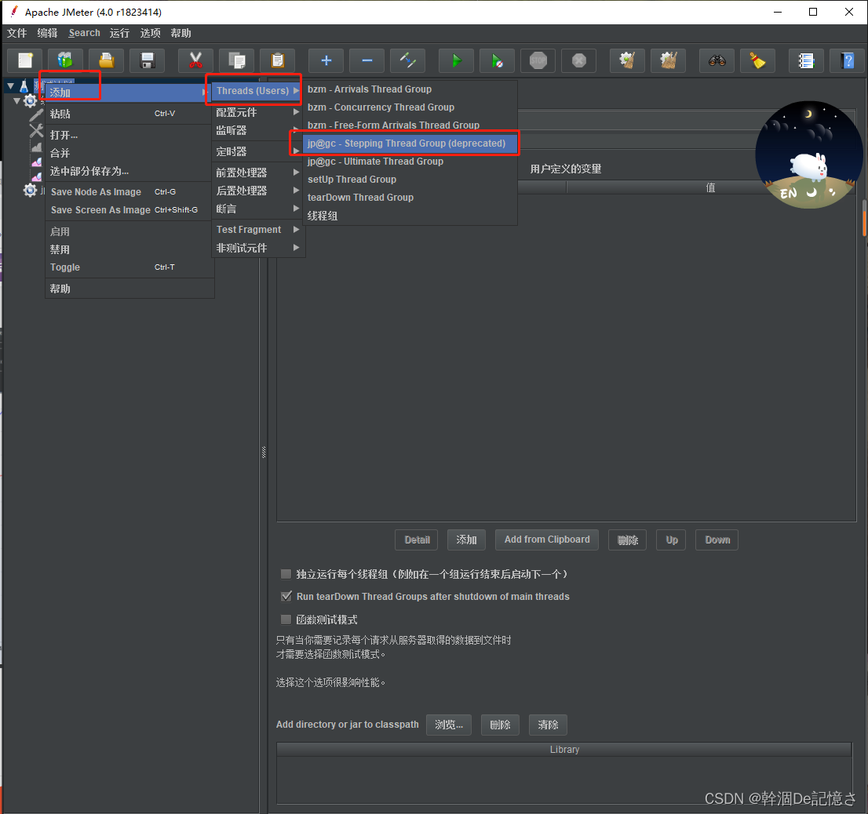The height and width of the screenshot is (814, 868).
Task: Enable run thread groups consecutively checkbox
Action: pos(286,574)
